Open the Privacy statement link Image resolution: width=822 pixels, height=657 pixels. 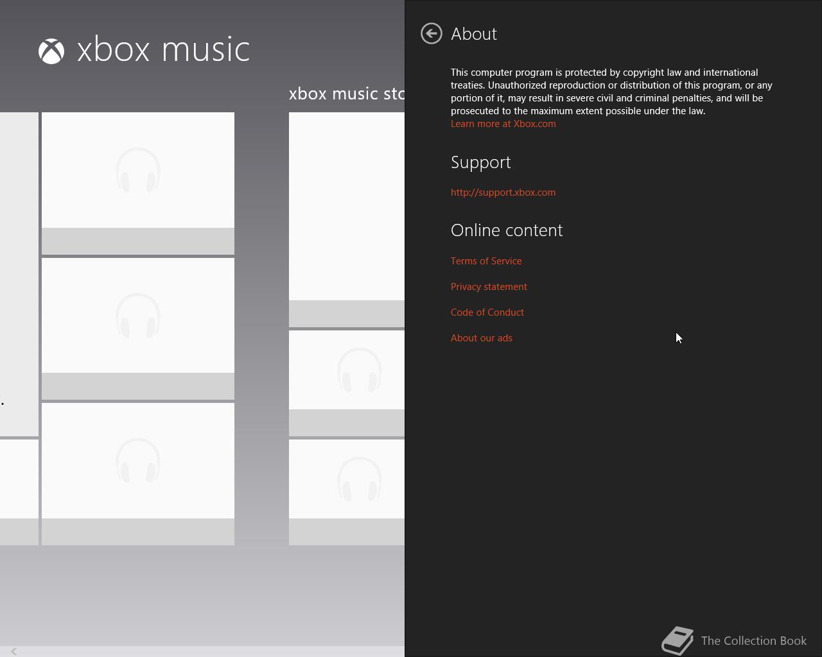[x=489, y=287]
